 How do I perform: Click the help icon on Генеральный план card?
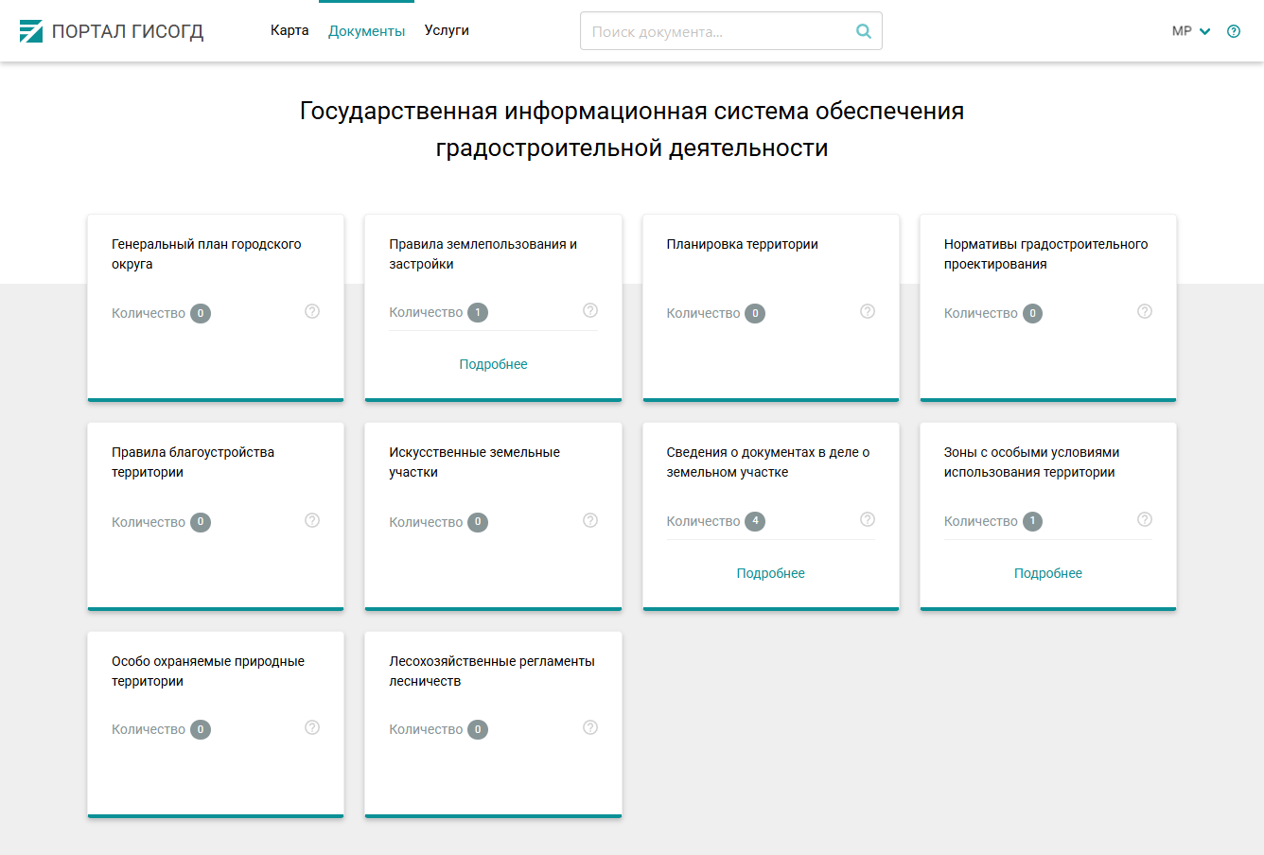(x=312, y=311)
